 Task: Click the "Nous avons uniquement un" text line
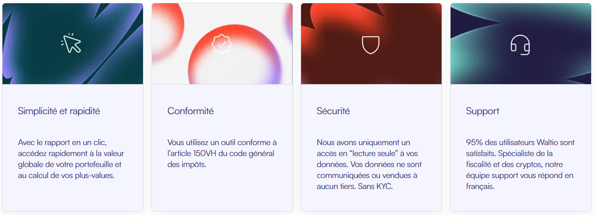[363, 143]
